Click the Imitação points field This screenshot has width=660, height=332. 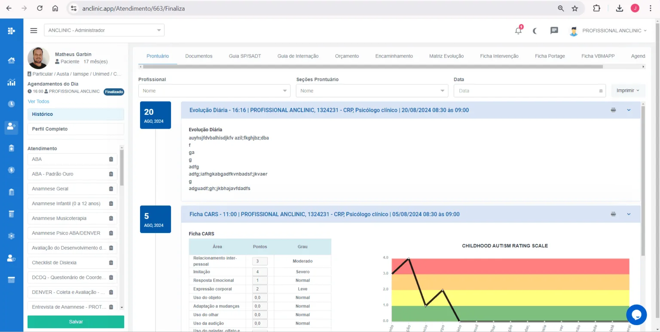pos(260,272)
